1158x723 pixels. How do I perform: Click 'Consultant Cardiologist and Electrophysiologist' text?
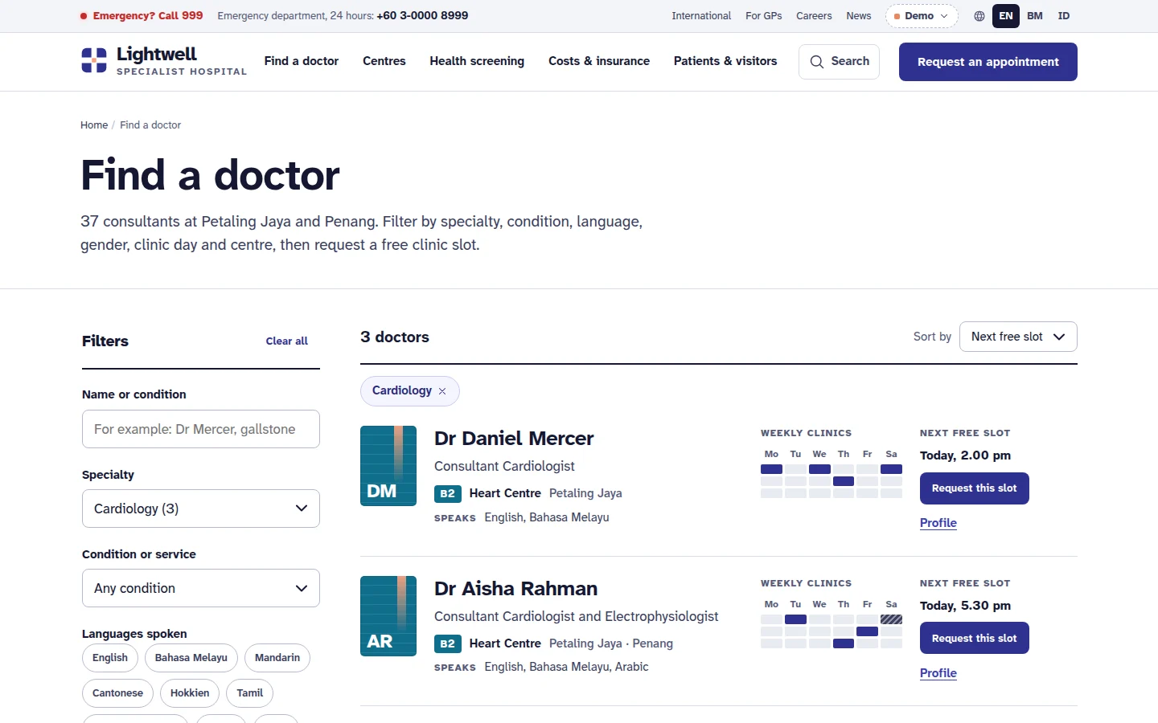577,616
